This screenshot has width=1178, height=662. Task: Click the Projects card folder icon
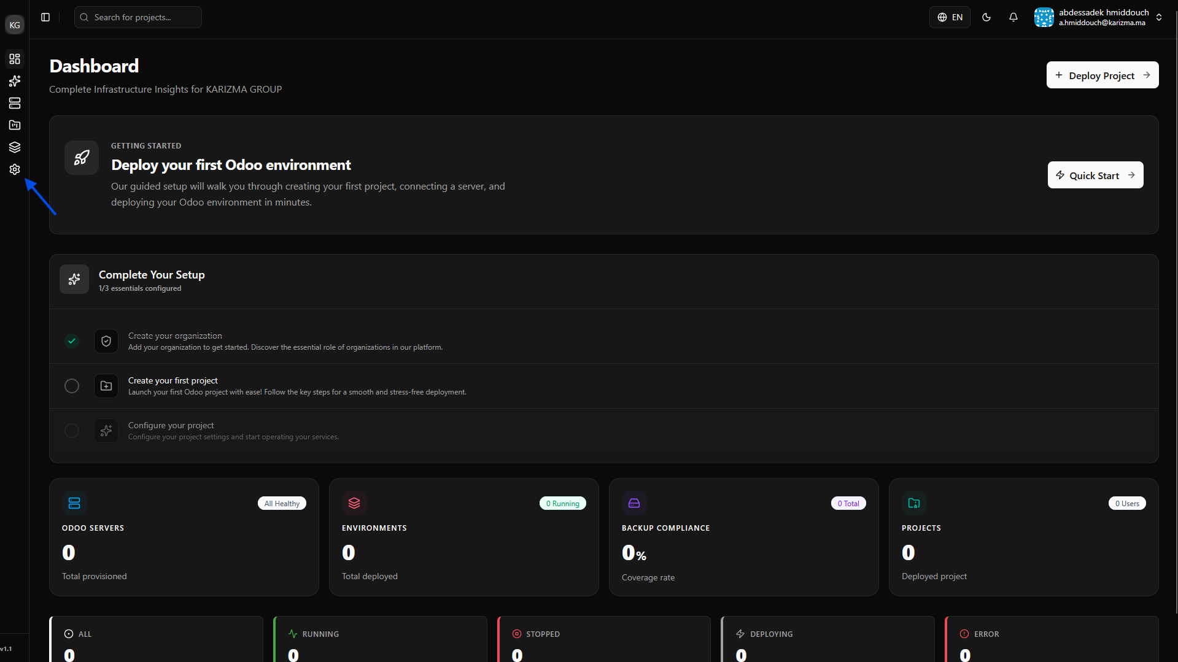point(914,503)
